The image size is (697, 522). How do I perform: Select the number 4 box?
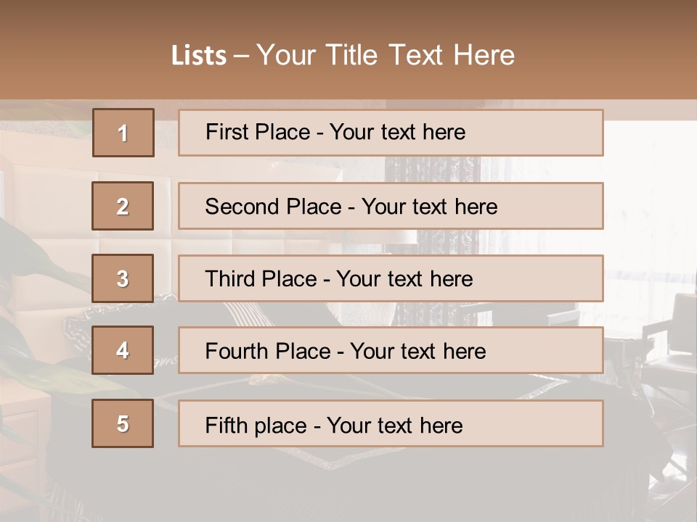pyautogui.click(x=123, y=350)
